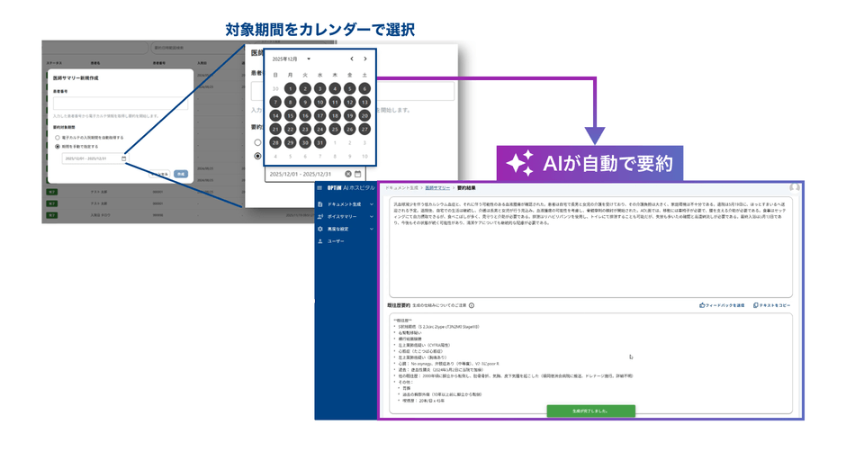Pick December 10 in the calendar
The height and width of the screenshot is (452, 846).
pos(319,102)
